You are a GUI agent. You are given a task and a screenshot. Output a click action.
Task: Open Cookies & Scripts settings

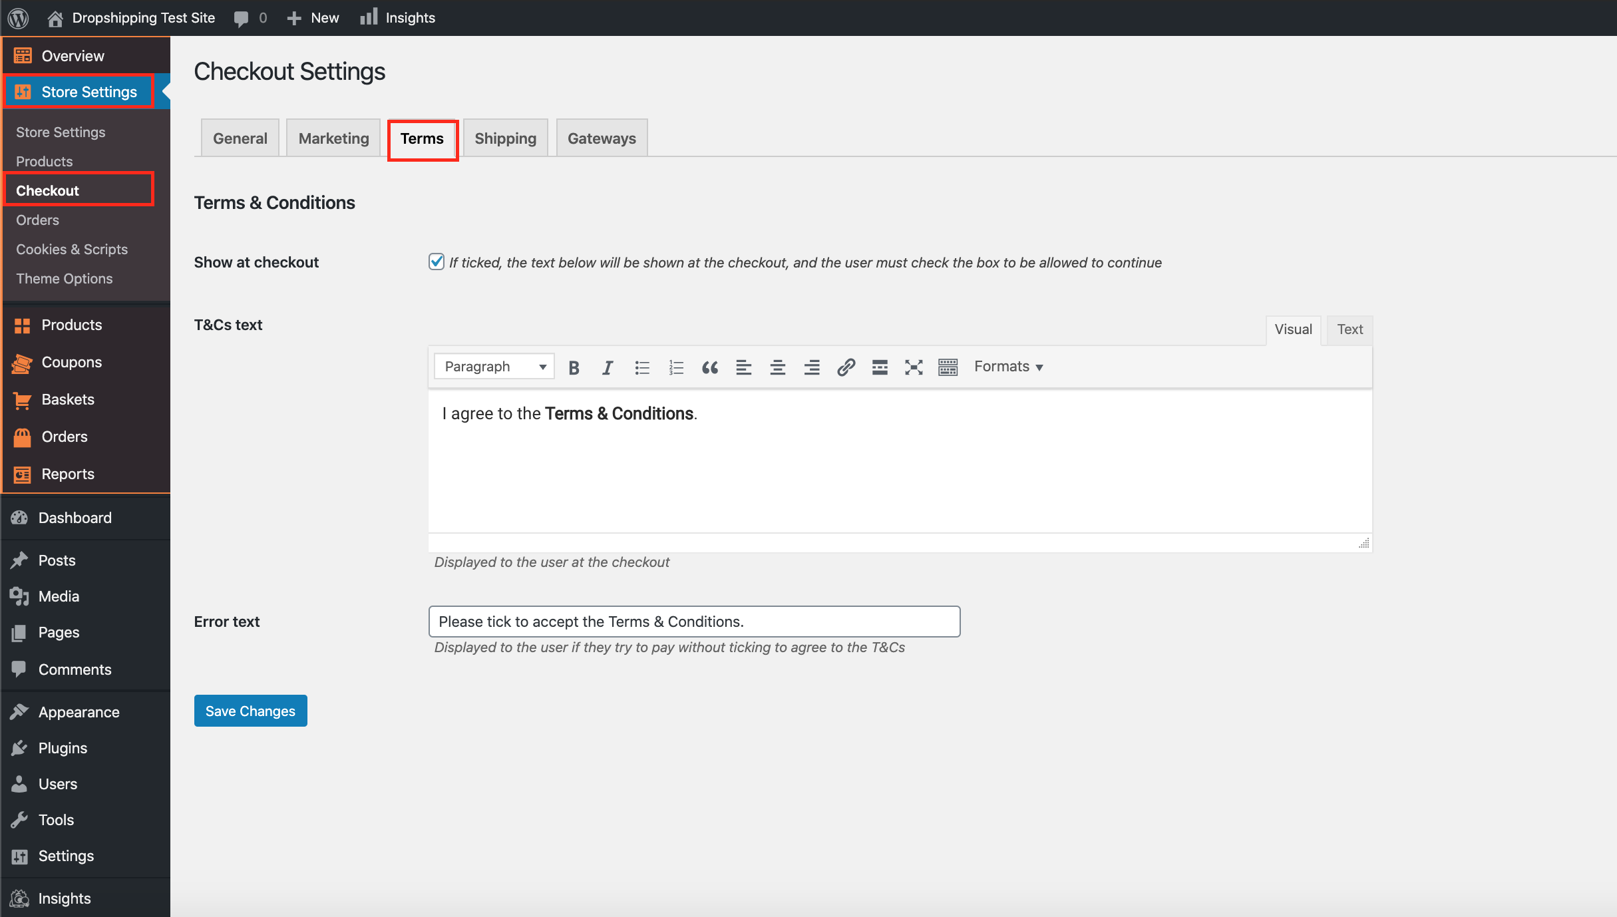coord(72,249)
